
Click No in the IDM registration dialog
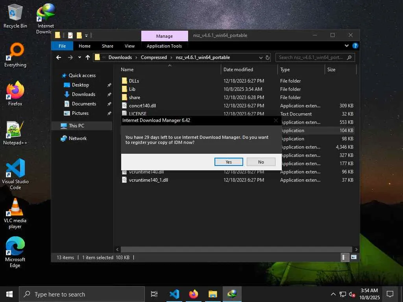261,162
